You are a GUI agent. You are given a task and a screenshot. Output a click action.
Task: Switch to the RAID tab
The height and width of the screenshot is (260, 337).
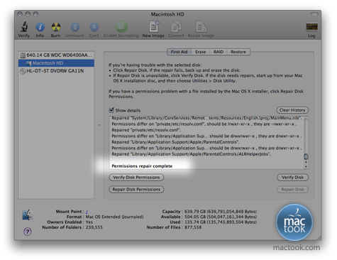click(219, 52)
